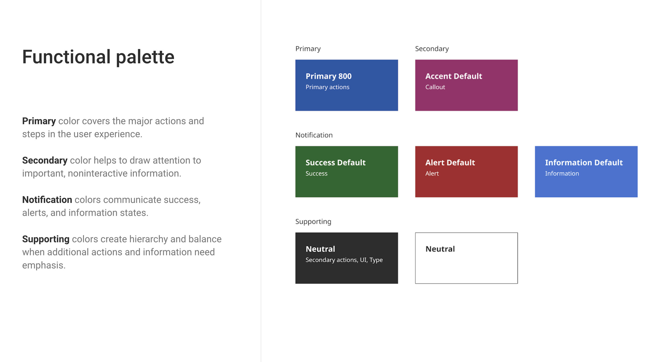
Task: Click the 'Primary actions' subtitle text
Action: [x=327, y=87]
